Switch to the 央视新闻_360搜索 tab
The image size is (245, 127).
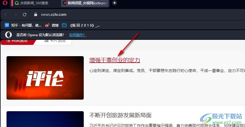click(x=35, y=3)
